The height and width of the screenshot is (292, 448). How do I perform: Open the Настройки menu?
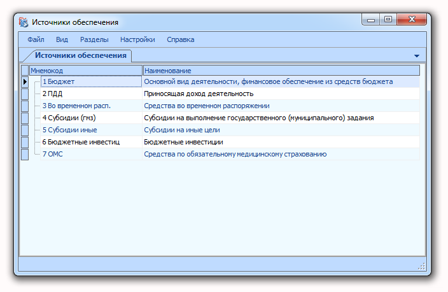137,39
